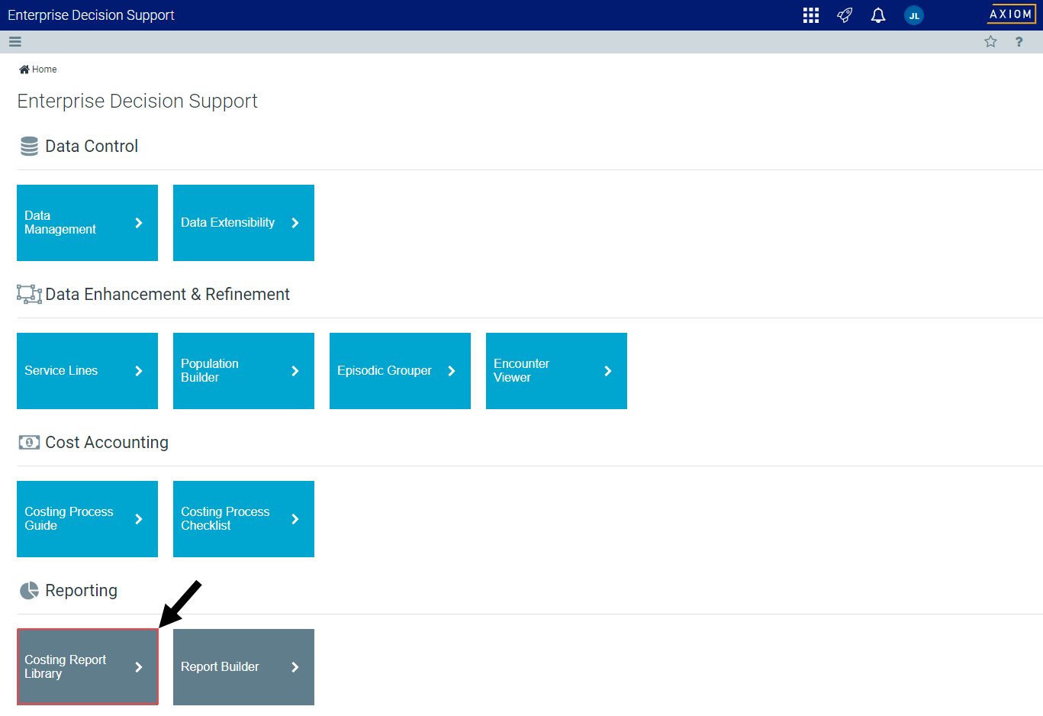Viewport: 1043px width, 716px height.
Task: Click the Service Lines tile chevron
Action: [139, 371]
